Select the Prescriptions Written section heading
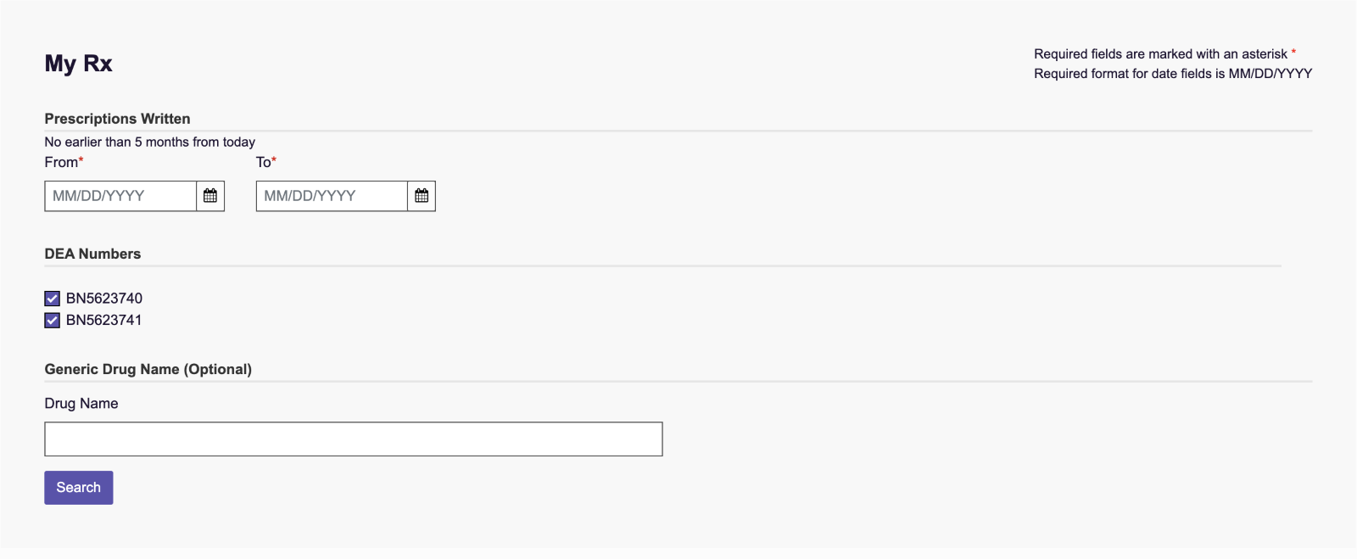Viewport: 1357px width, 559px height. (x=117, y=119)
